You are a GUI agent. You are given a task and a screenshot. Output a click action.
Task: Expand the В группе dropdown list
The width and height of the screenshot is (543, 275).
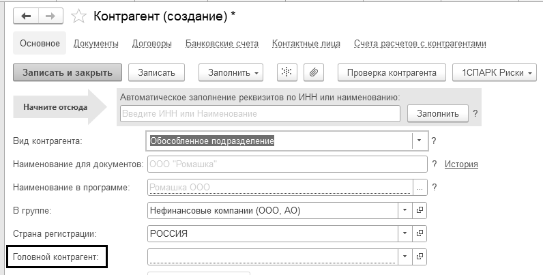tap(405, 211)
